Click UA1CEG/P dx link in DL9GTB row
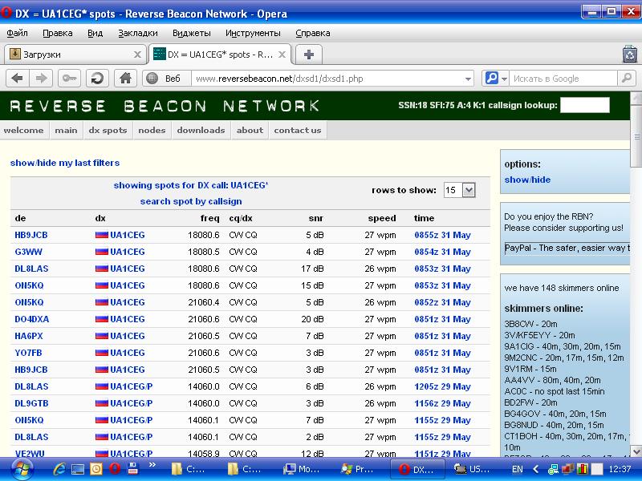Screen dimensions: 642x481 click(x=132, y=403)
